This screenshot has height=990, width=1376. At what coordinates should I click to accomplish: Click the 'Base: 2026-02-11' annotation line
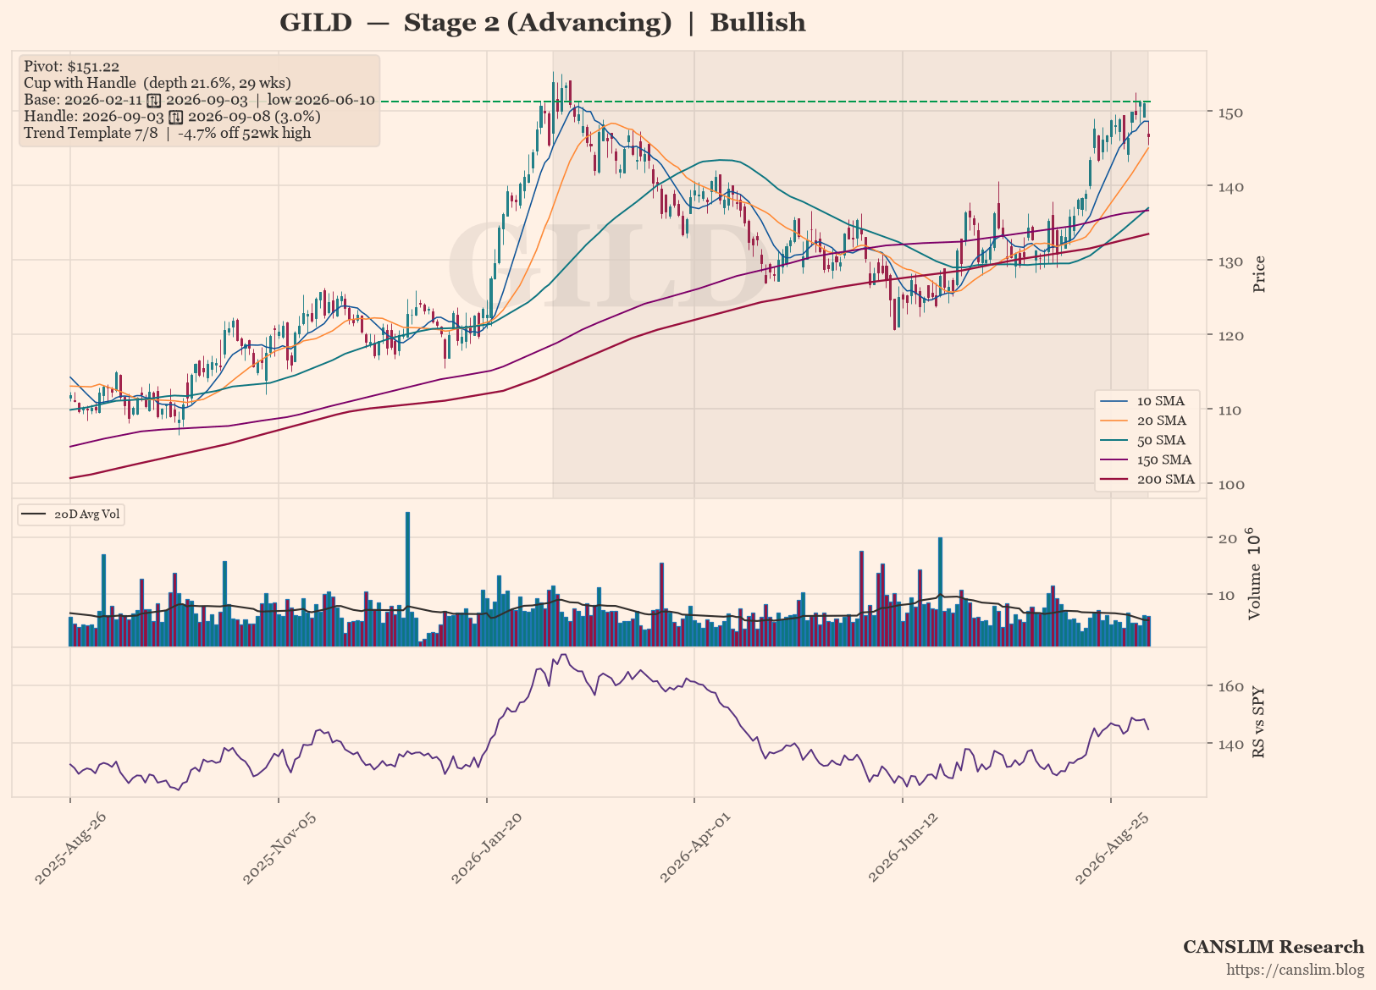[x=199, y=100]
